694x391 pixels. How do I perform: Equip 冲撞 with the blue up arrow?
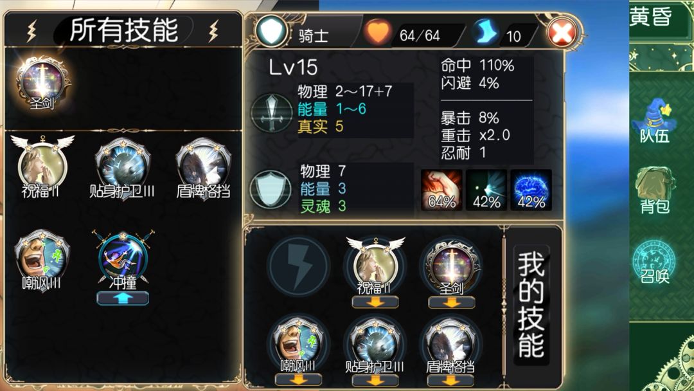click(123, 298)
